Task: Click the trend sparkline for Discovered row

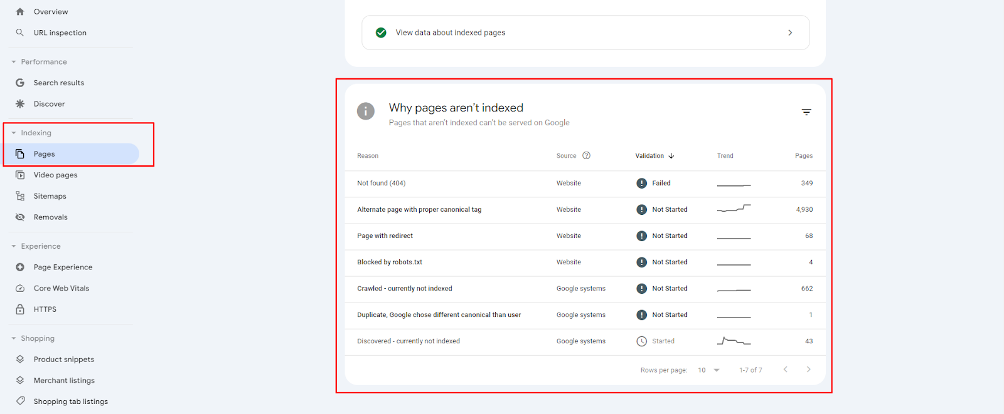Action: point(734,341)
